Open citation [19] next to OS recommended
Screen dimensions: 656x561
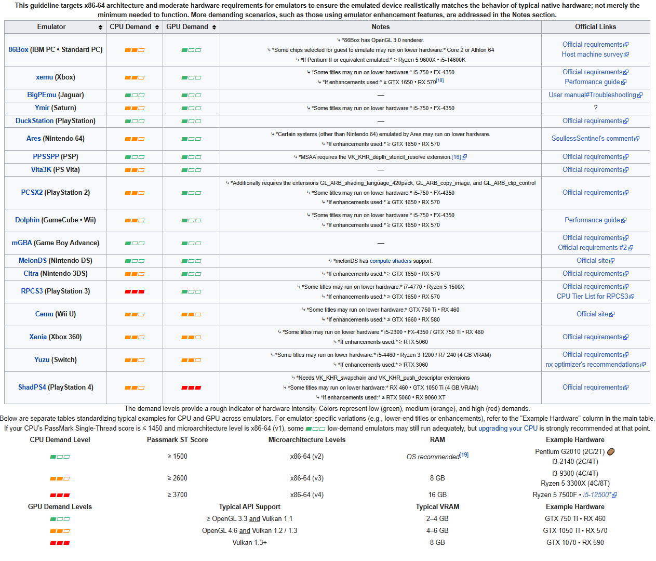[x=464, y=455]
